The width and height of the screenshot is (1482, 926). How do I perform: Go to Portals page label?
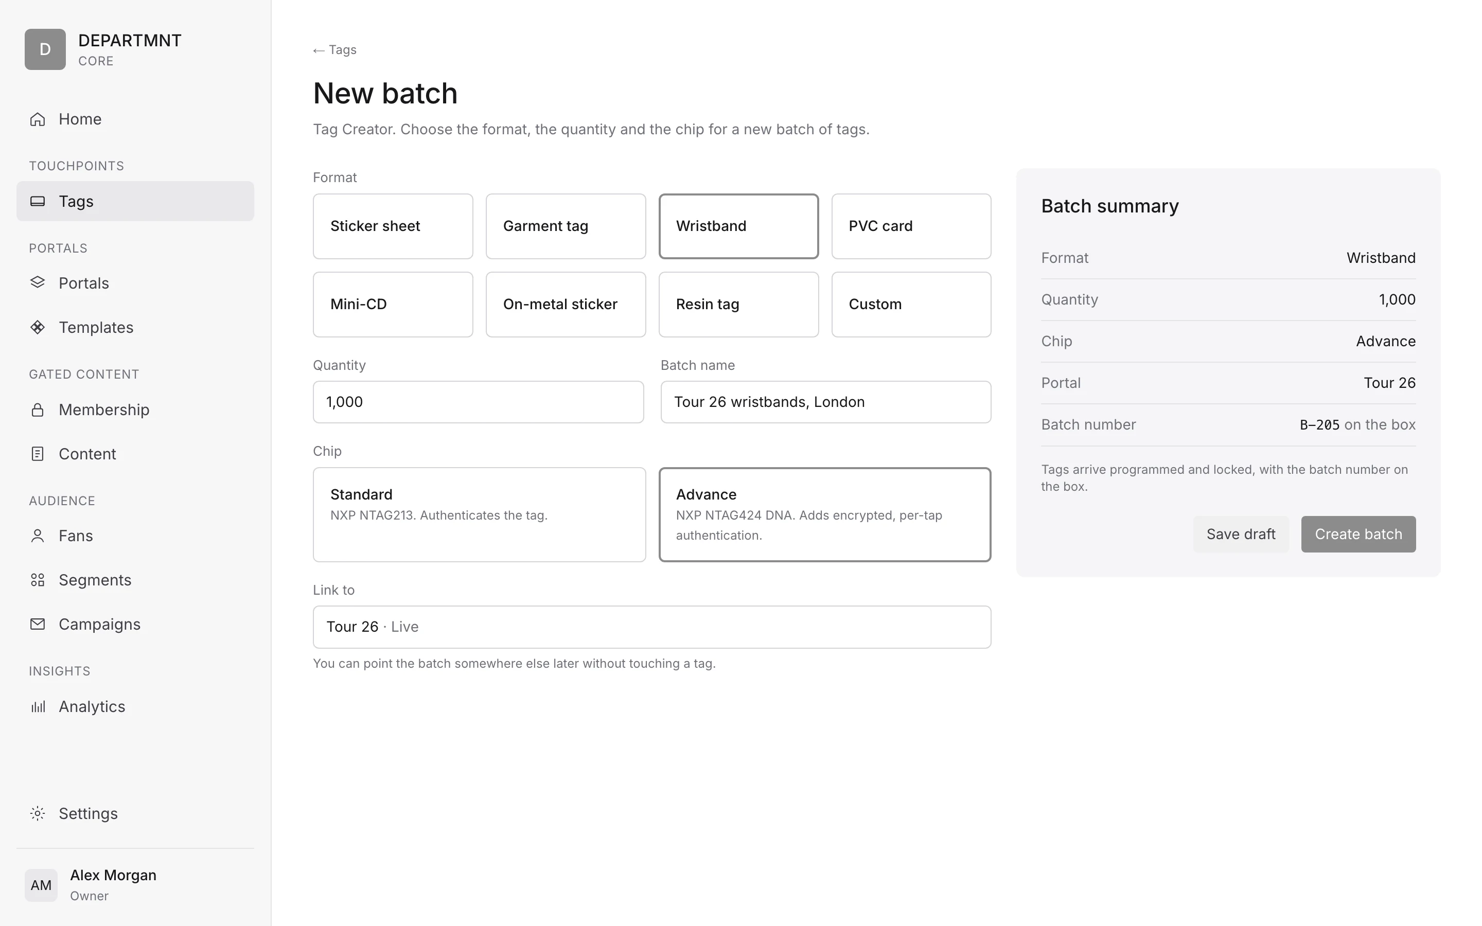[84, 283]
